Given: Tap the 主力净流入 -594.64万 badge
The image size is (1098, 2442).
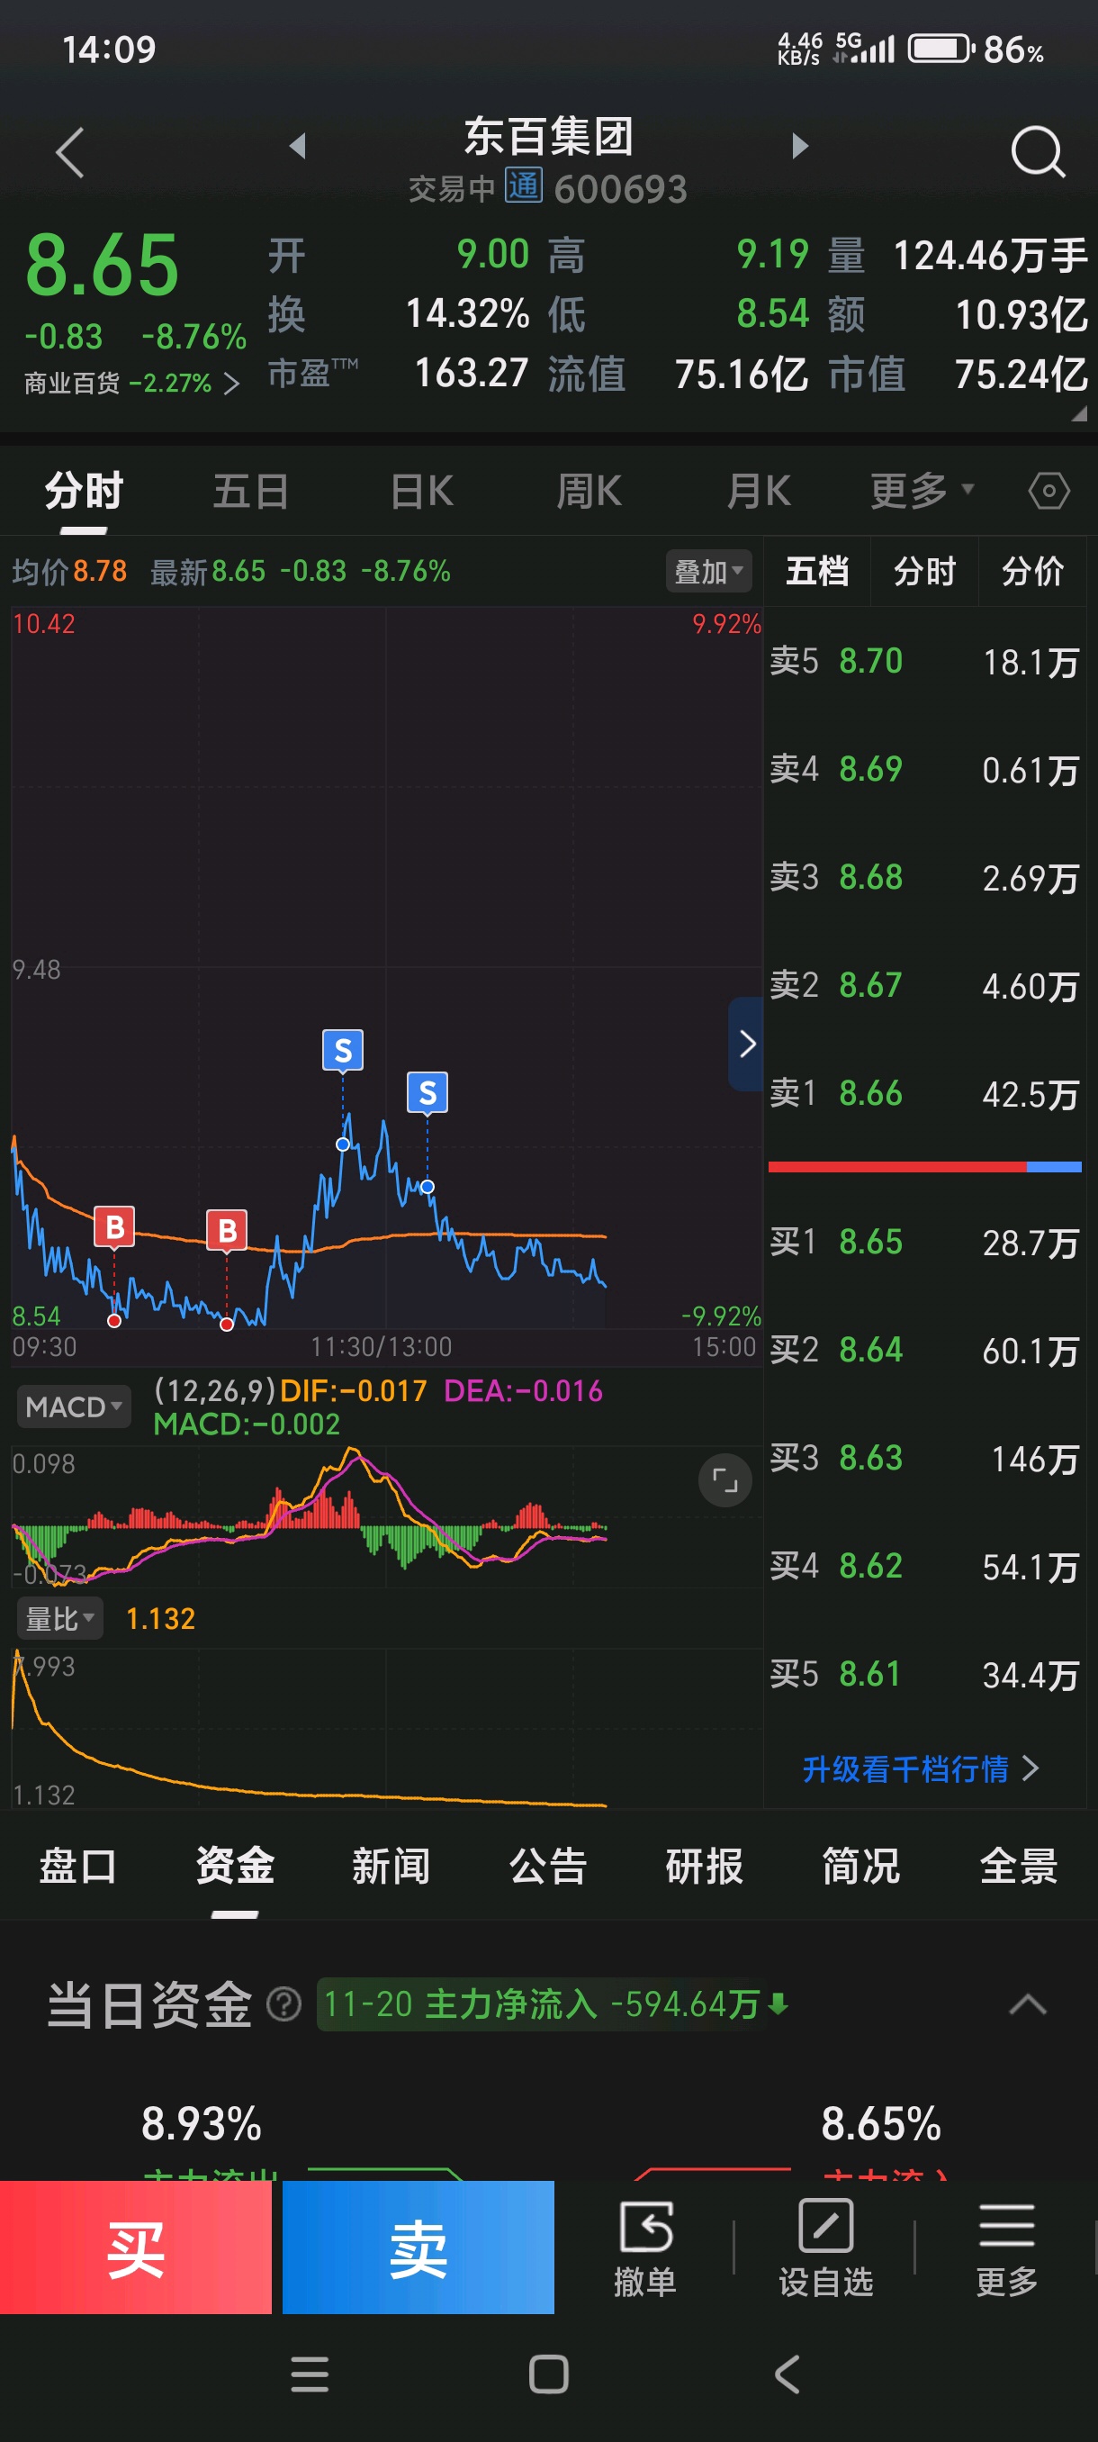Looking at the screenshot, I should click(x=555, y=2004).
